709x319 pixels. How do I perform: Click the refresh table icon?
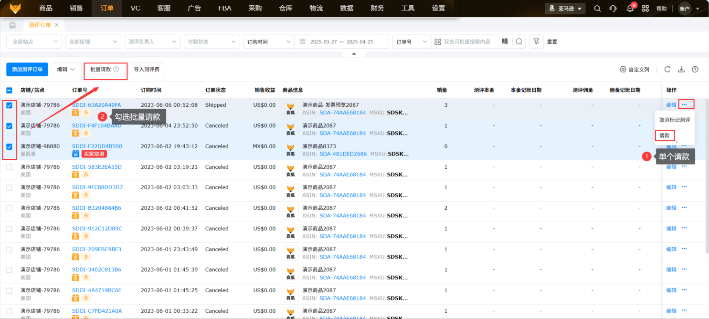click(667, 70)
